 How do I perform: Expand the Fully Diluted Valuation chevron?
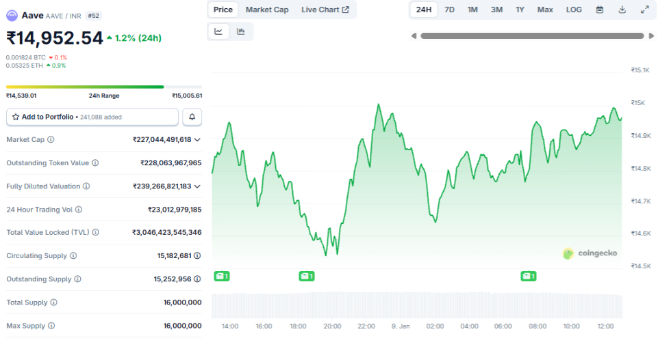(x=197, y=186)
